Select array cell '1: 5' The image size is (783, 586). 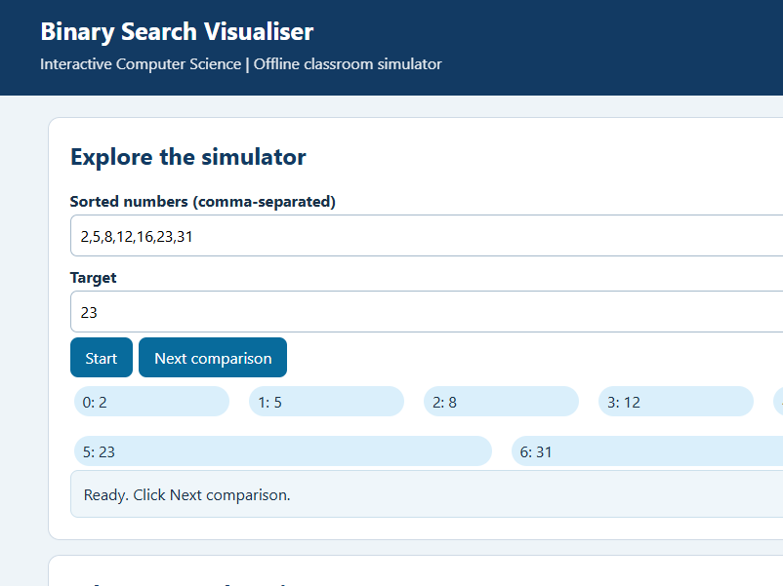327,402
